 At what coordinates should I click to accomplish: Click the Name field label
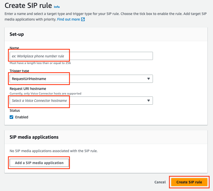(14, 48)
